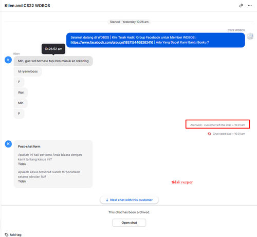Click the 'Archived - customer left the chat' status text
The height and width of the screenshot is (237, 257).
pyautogui.click(x=217, y=125)
